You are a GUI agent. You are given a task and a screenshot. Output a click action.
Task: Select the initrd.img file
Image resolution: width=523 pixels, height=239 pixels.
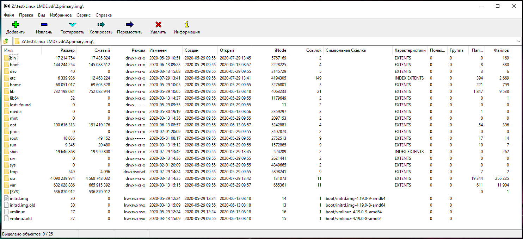pyautogui.click(x=19, y=199)
